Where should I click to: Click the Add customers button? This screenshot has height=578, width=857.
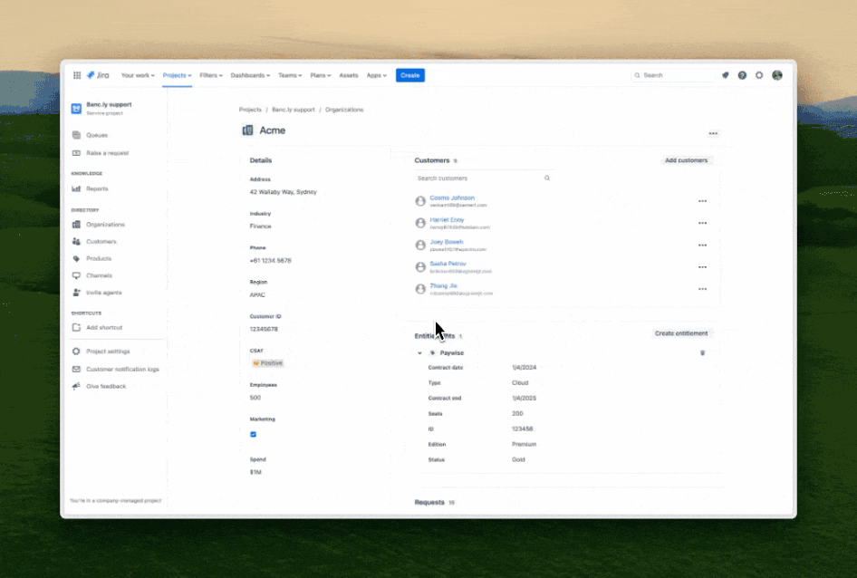686,160
